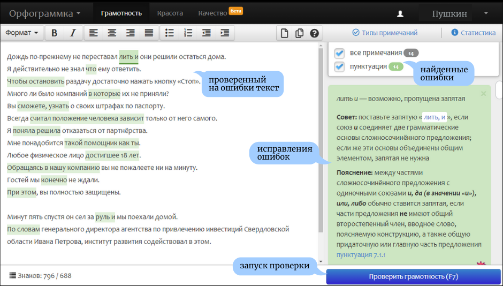This screenshot has height=286, width=503.
Task: Insert a bulleted list
Action: [170, 33]
